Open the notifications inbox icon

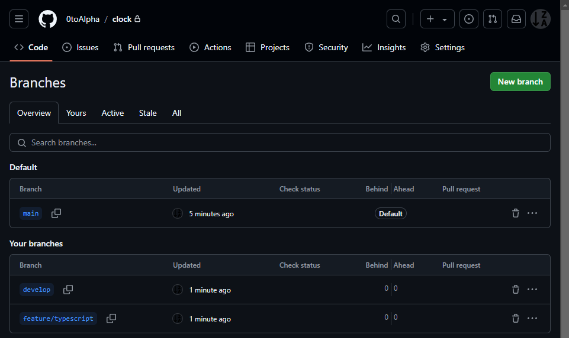pos(516,19)
